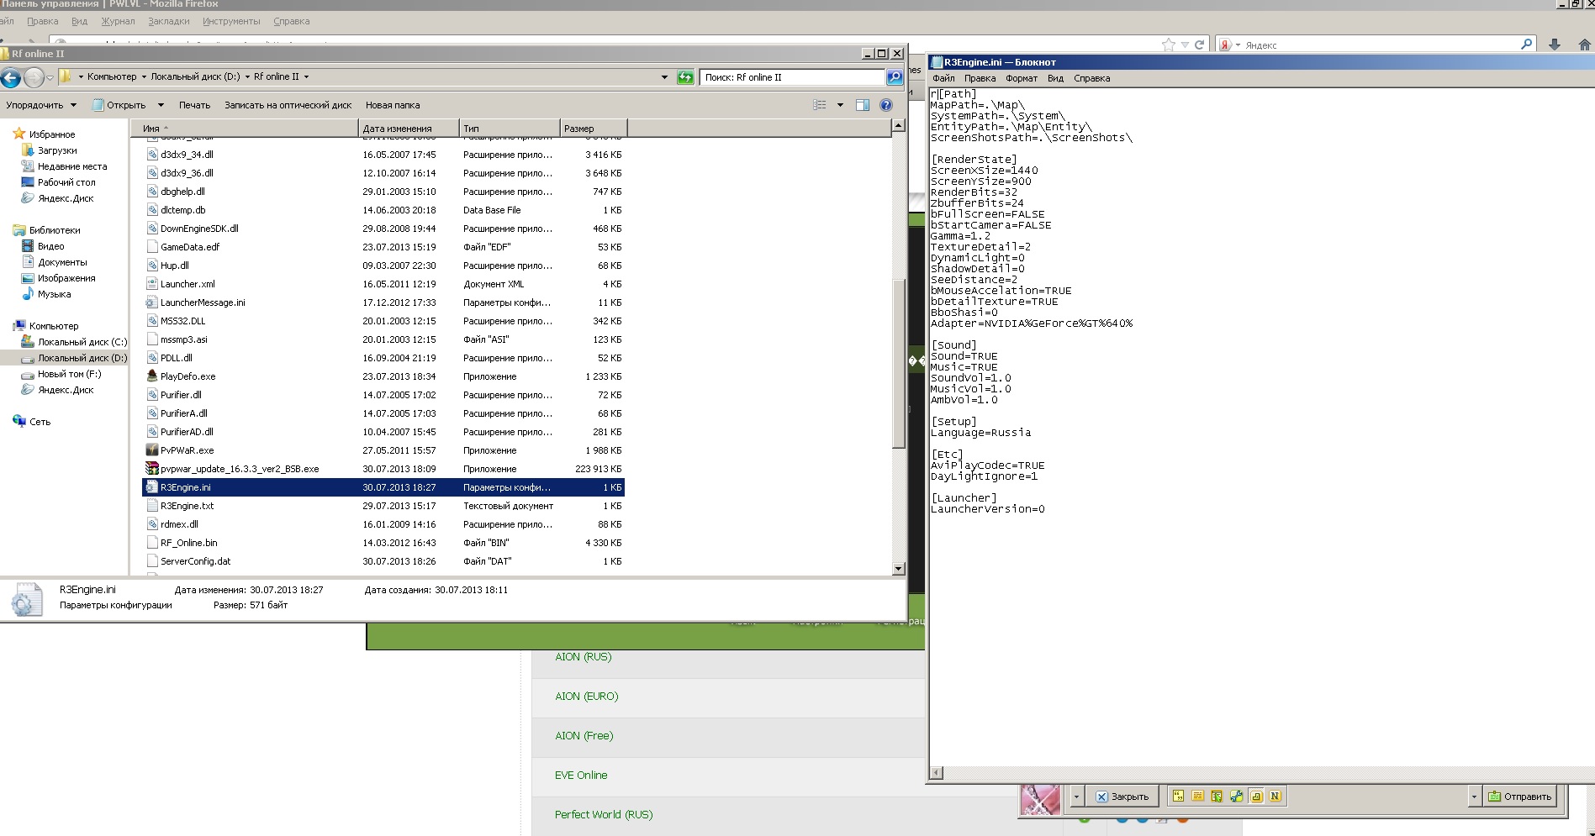This screenshot has width=1595, height=836.
Task: Open dropdown arrow left of Отправить button
Action: click(1474, 797)
